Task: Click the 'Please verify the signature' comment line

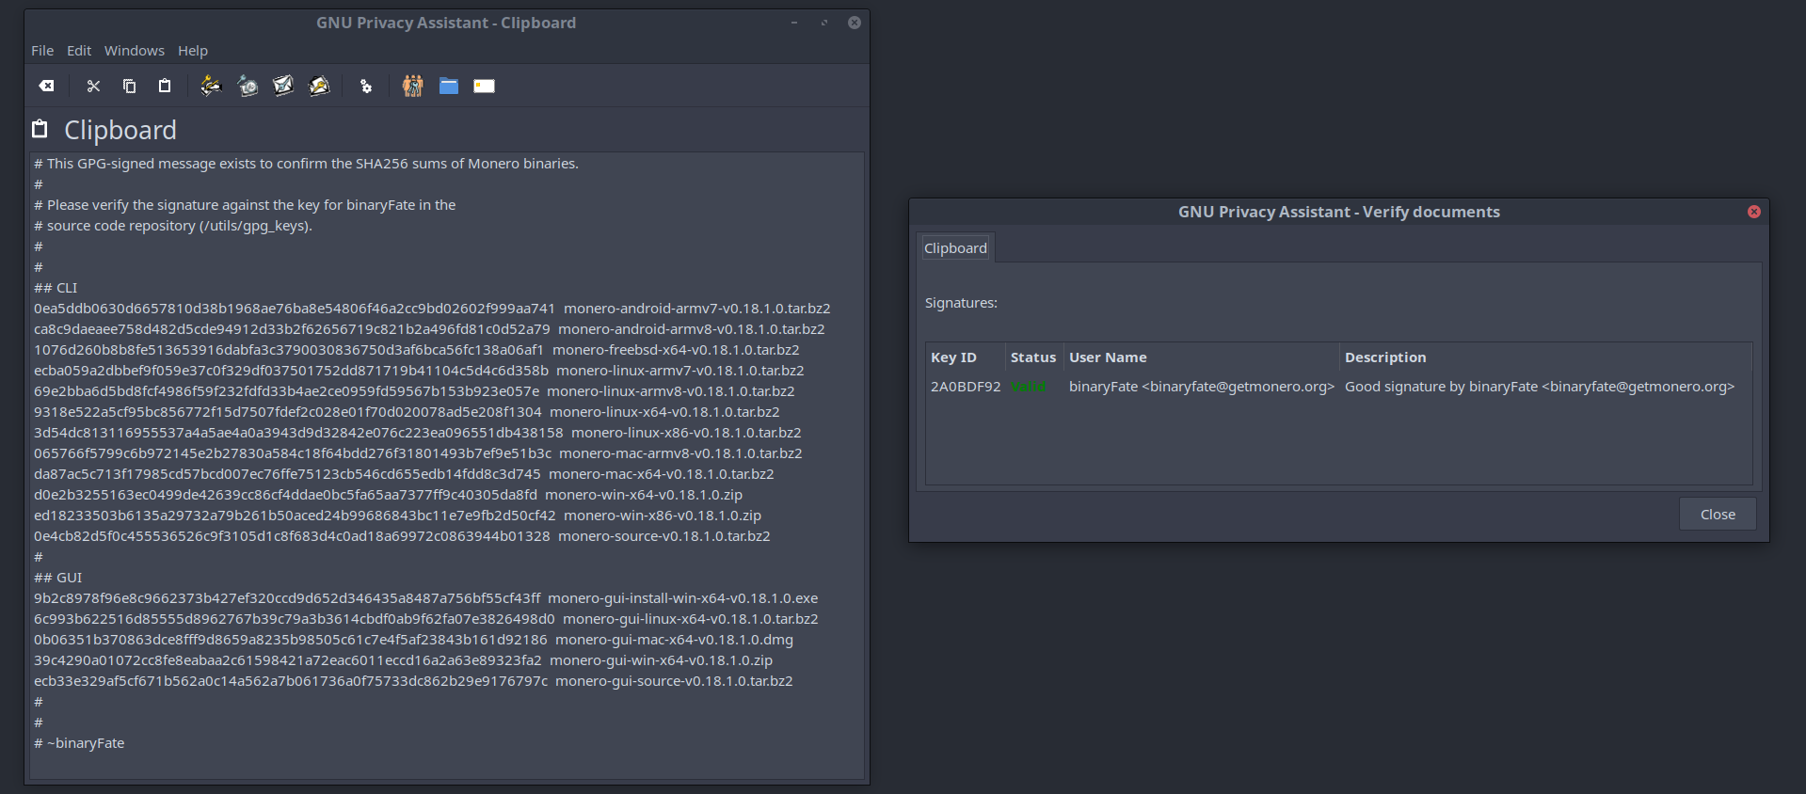Action: [x=245, y=205]
